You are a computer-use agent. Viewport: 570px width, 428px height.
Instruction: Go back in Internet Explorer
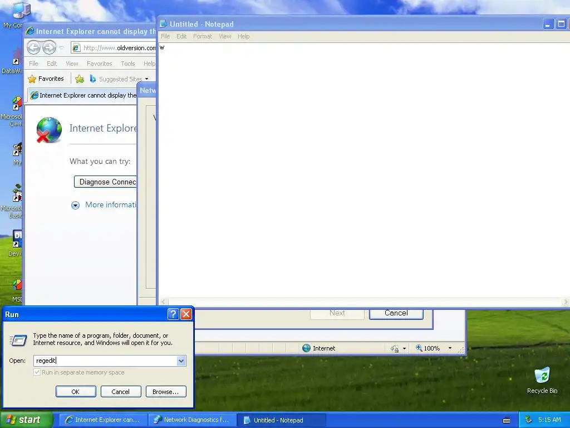point(33,47)
